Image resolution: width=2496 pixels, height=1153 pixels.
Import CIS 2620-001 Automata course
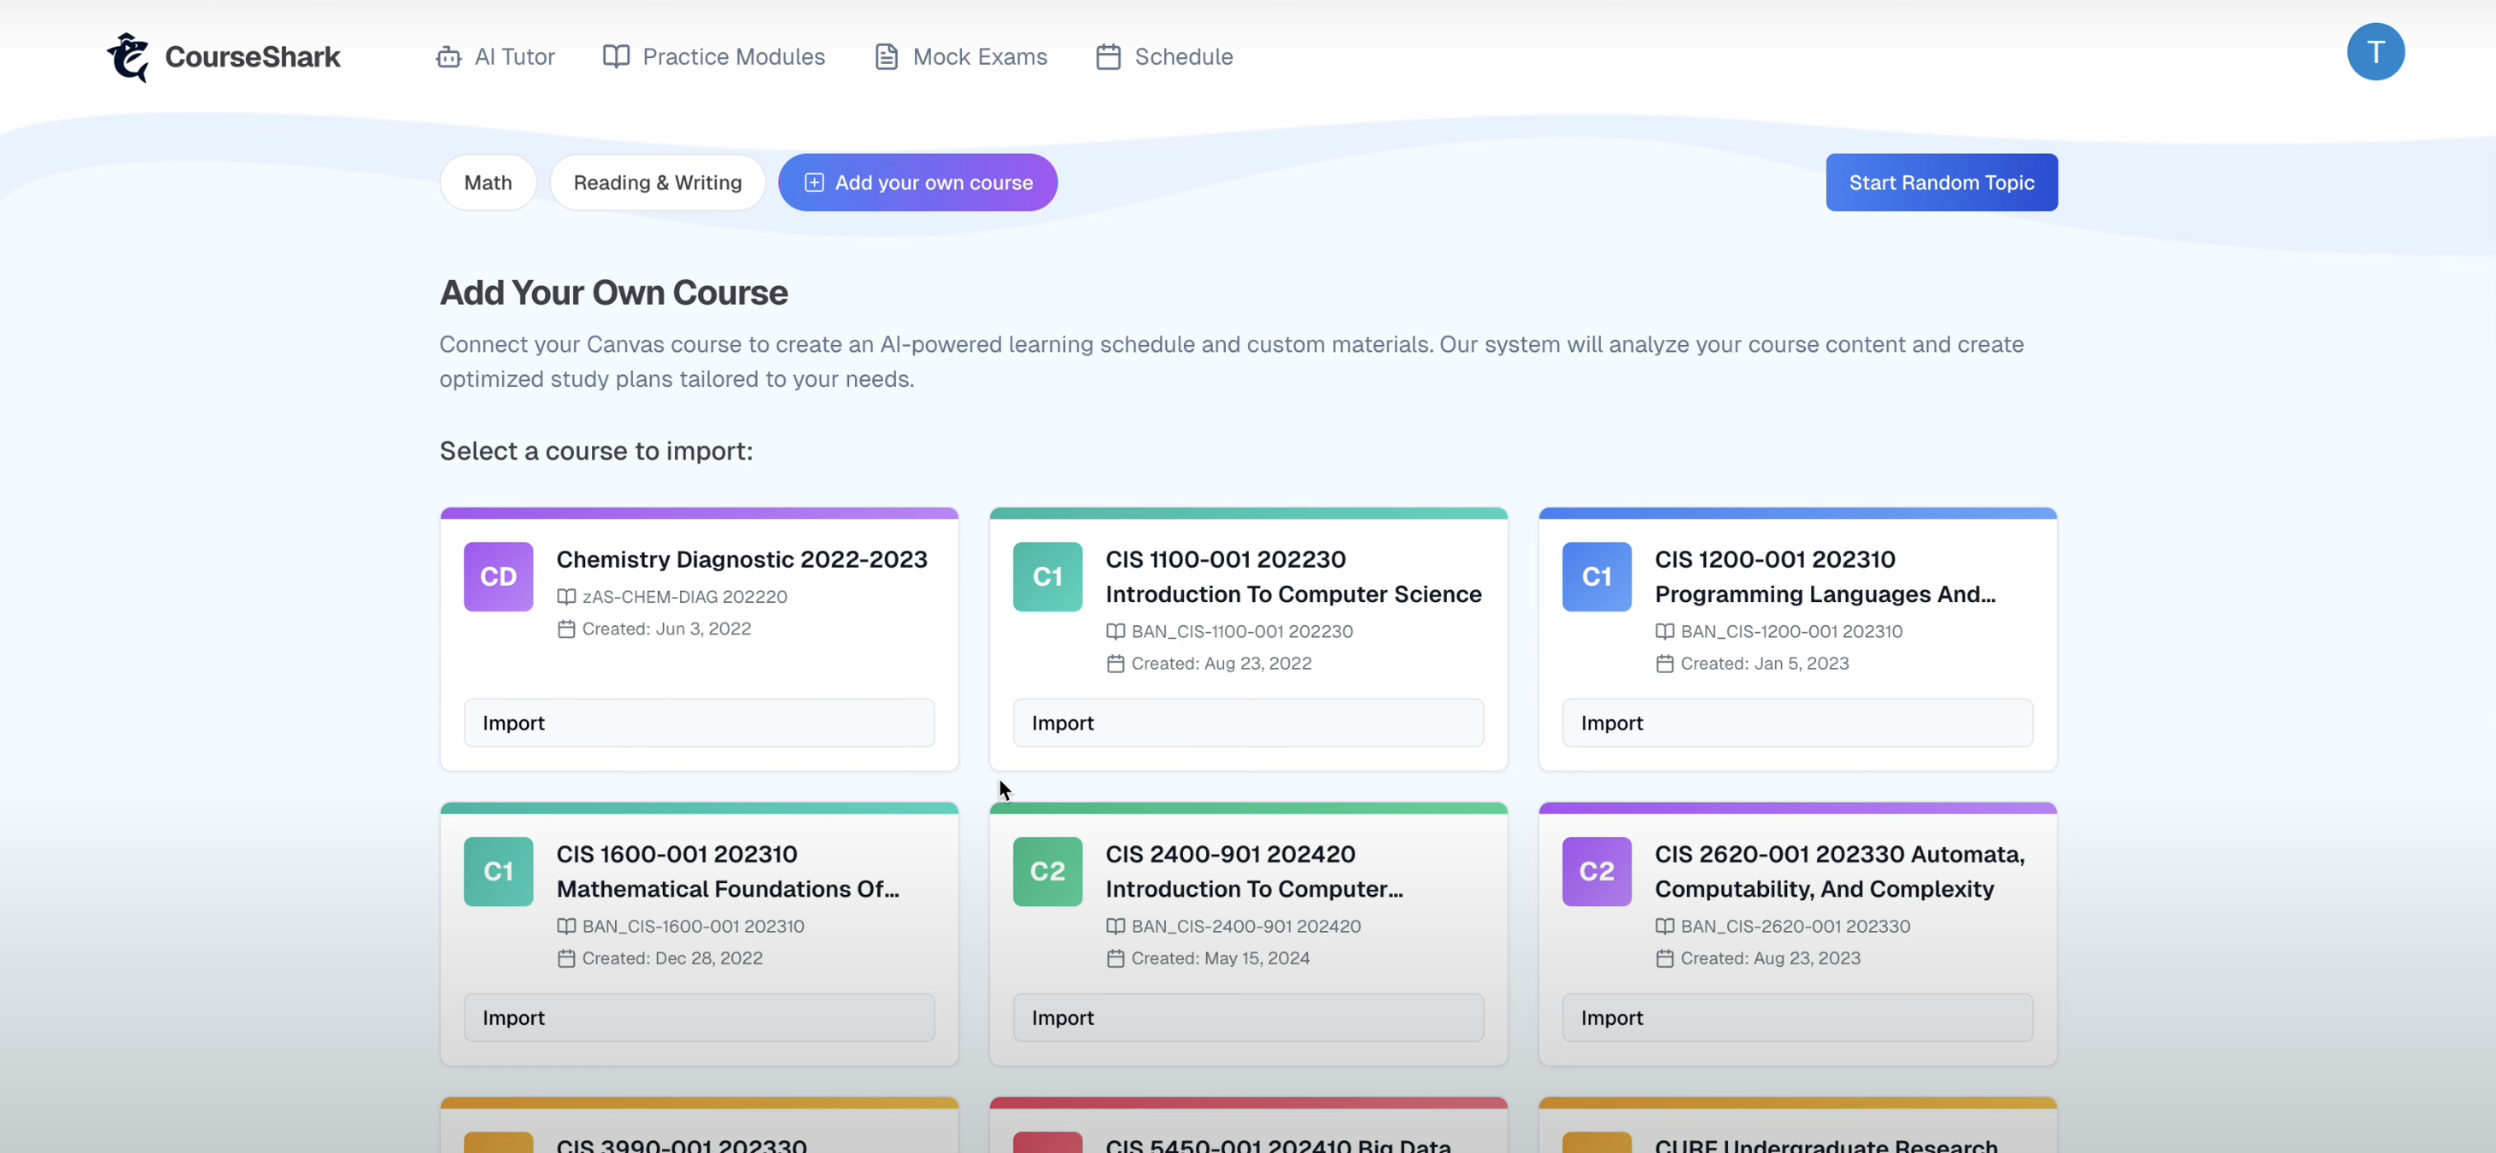click(1796, 1017)
